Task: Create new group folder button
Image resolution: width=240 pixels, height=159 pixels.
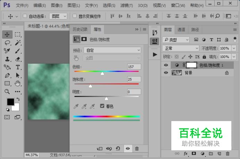Action: [211, 153]
